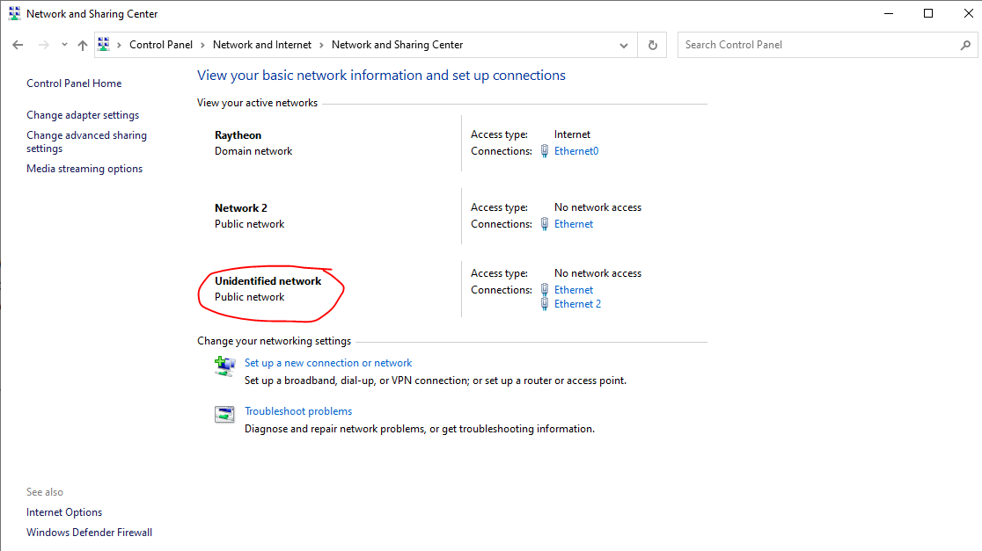982x551 pixels.
Task: Click the Control Panel icon in address bar
Action: 104,45
